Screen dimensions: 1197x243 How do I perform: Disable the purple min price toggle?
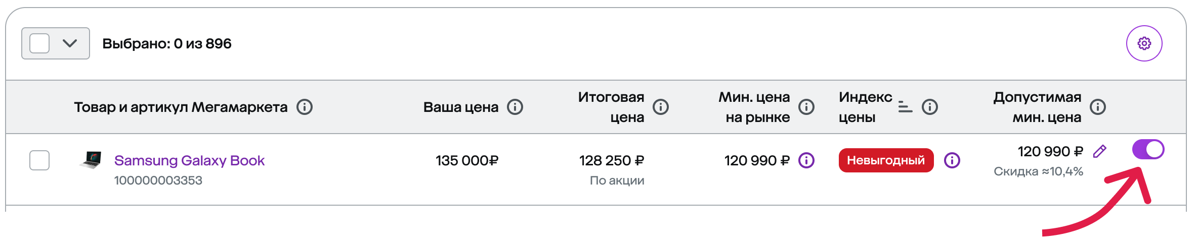point(1148,149)
